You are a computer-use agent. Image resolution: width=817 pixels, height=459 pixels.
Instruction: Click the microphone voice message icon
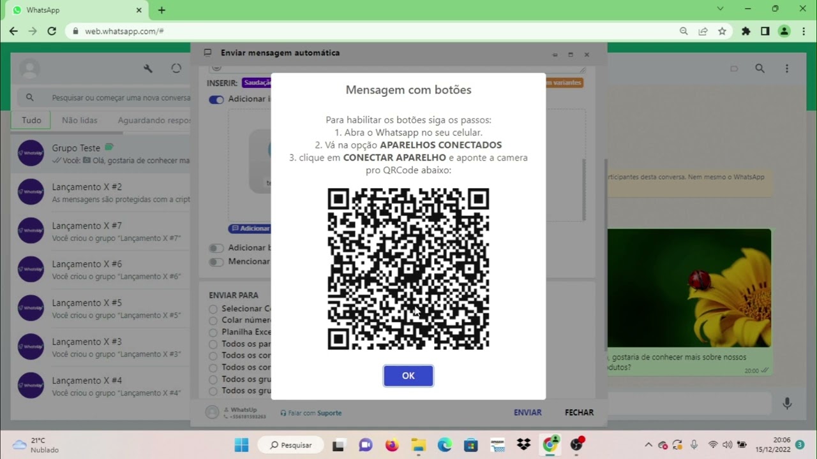787,403
